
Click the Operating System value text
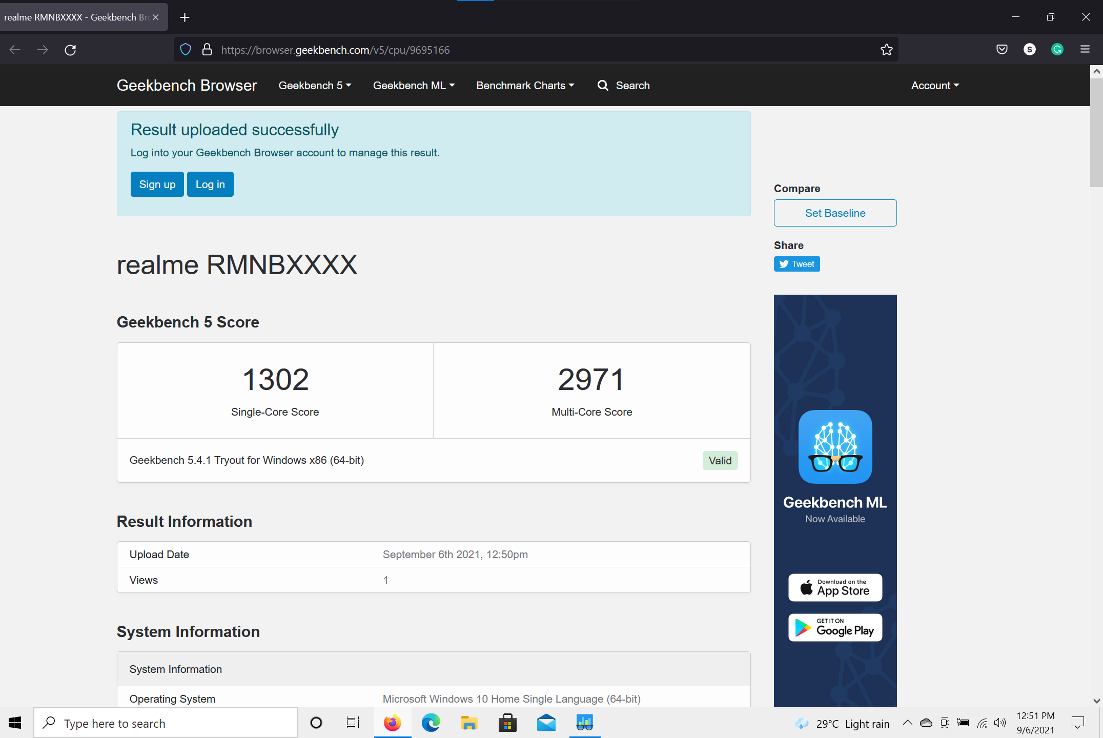pos(512,699)
